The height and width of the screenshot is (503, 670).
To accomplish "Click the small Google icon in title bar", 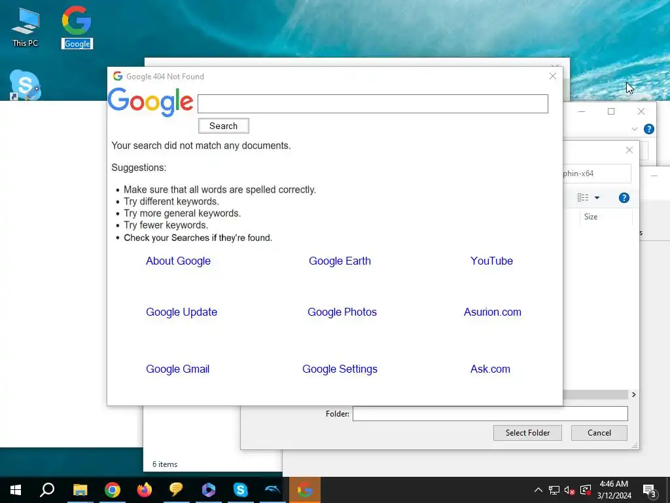I will click(x=118, y=76).
